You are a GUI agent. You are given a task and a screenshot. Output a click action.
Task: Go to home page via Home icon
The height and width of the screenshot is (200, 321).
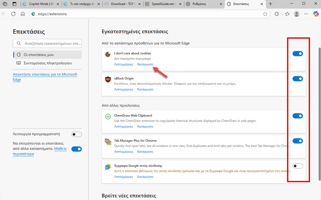pos(23,14)
